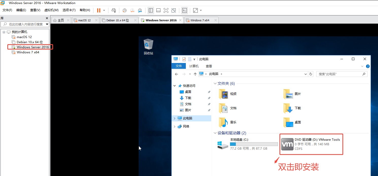Open the address bar history dropdown
Screen dimensions: 378x176
pyautogui.click(x=306, y=74)
